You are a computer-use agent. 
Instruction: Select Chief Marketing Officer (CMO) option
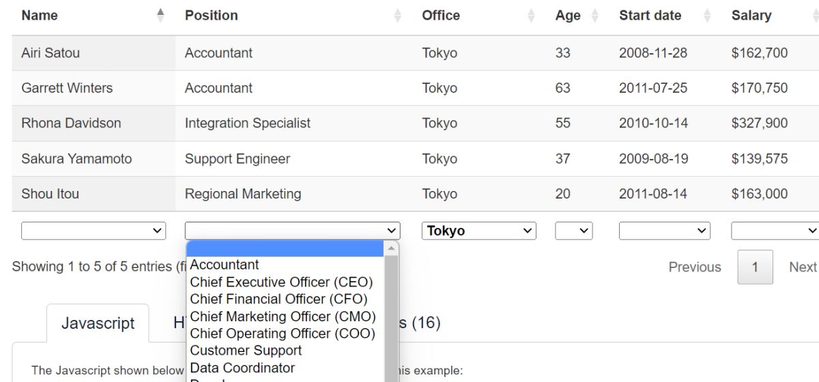tap(283, 317)
